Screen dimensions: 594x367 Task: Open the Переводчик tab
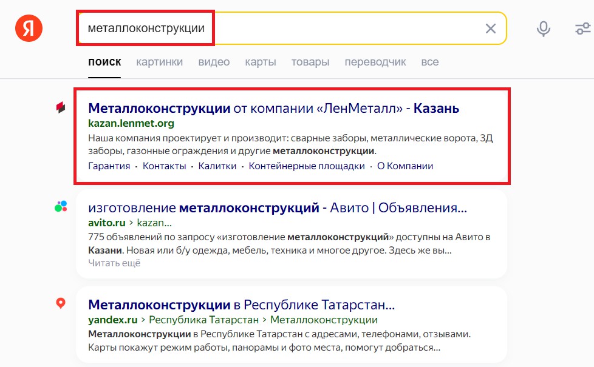point(375,62)
